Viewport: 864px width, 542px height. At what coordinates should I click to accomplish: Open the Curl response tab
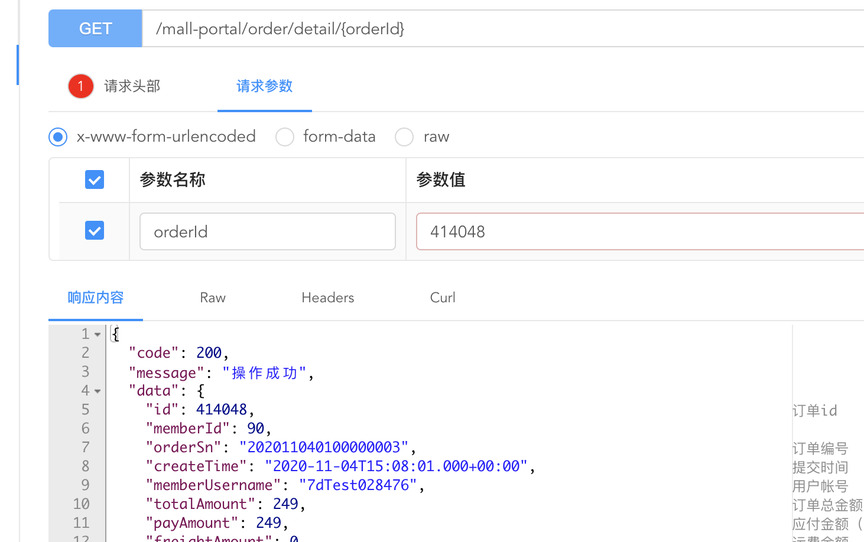click(x=443, y=298)
